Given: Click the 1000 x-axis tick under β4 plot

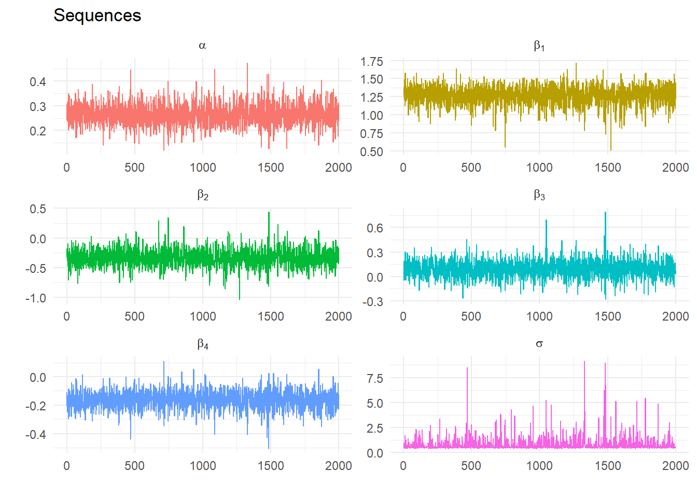Looking at the screenshot, I should (202, 466).
